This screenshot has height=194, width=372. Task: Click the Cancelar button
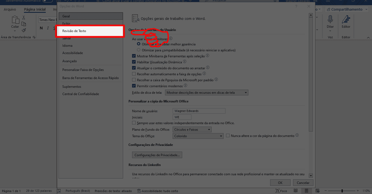click(303, 183)
